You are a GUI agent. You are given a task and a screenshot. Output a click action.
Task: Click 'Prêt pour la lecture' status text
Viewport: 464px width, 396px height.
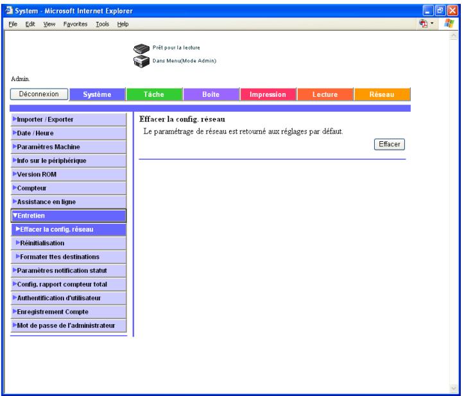(176, 47)
